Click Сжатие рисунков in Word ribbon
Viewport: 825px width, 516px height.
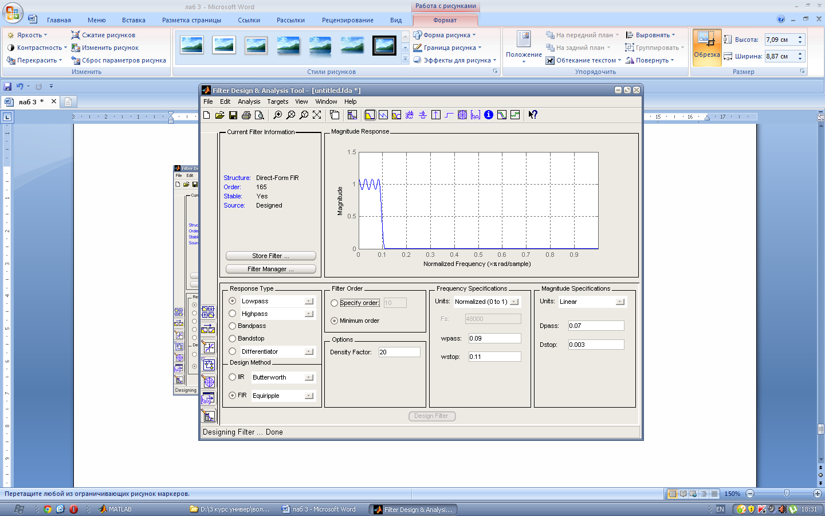[103, 35]
